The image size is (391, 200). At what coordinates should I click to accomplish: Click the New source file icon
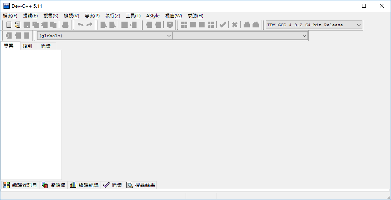9,25
